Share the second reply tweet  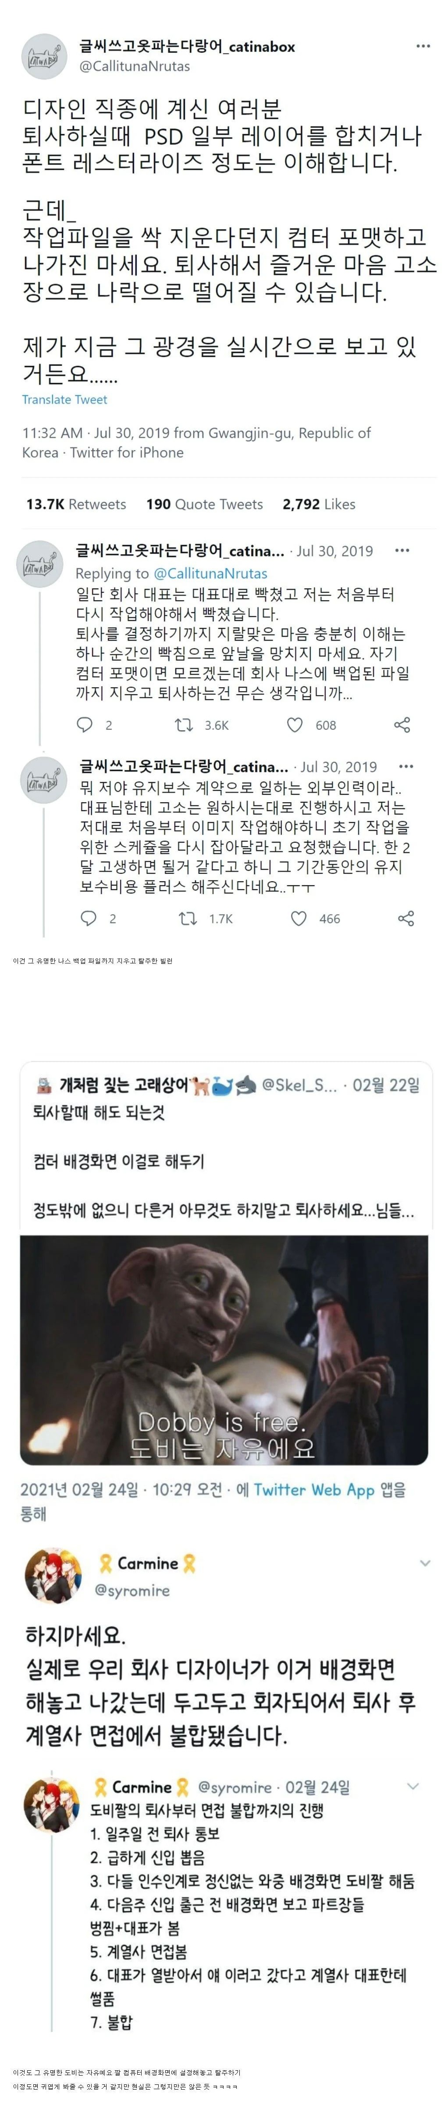405,918
